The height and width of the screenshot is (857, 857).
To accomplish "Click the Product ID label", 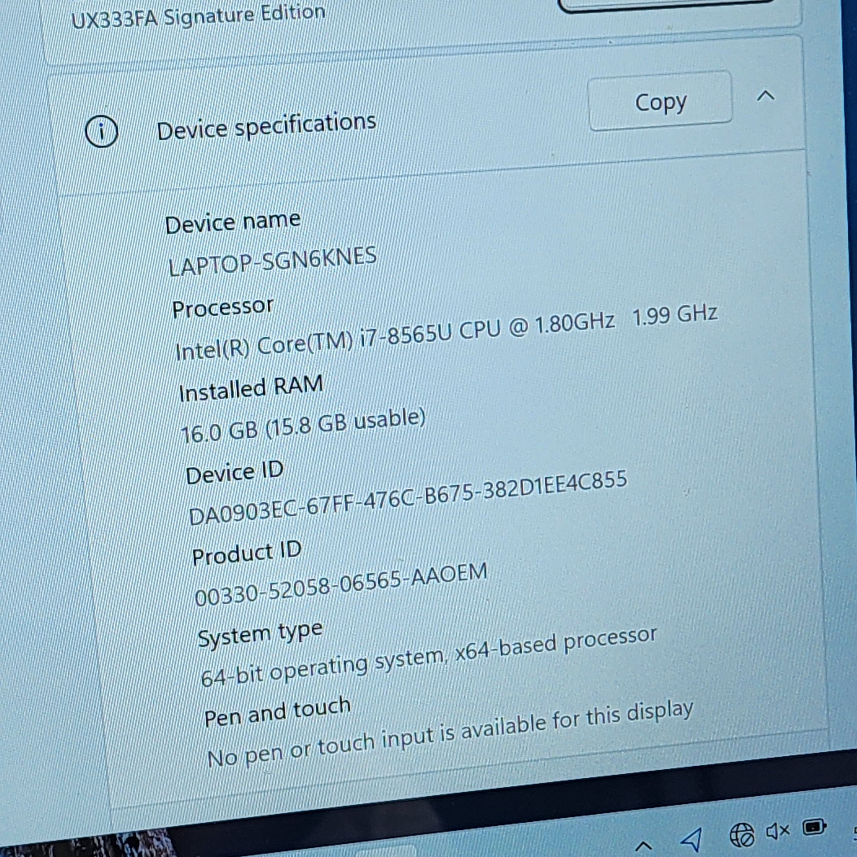I will (247, 553).
